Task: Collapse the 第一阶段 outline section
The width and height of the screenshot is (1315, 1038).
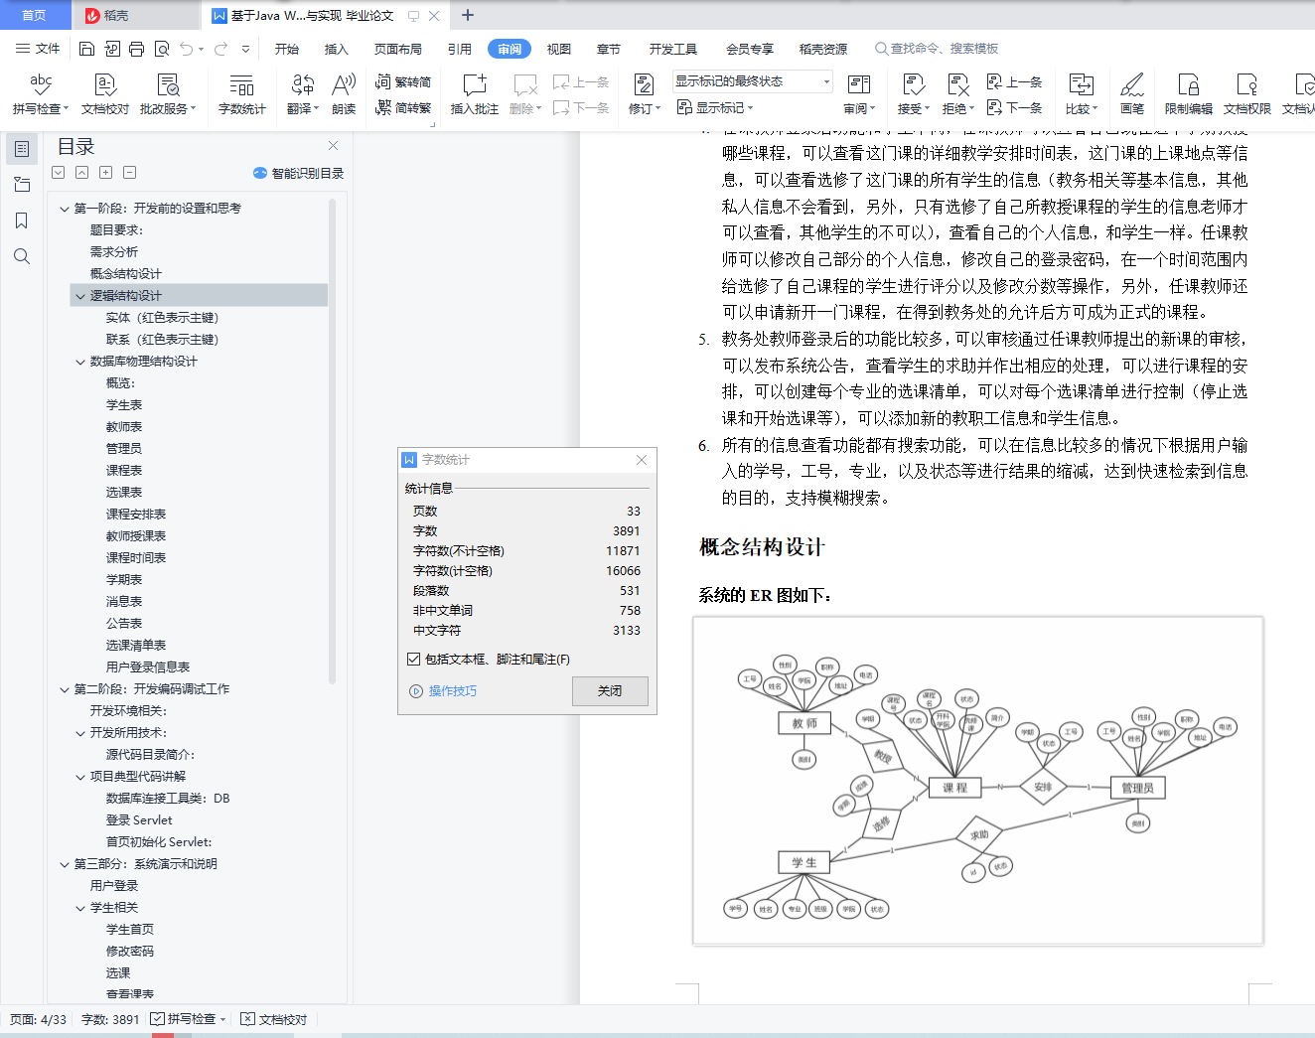Action: coord(65,209)
